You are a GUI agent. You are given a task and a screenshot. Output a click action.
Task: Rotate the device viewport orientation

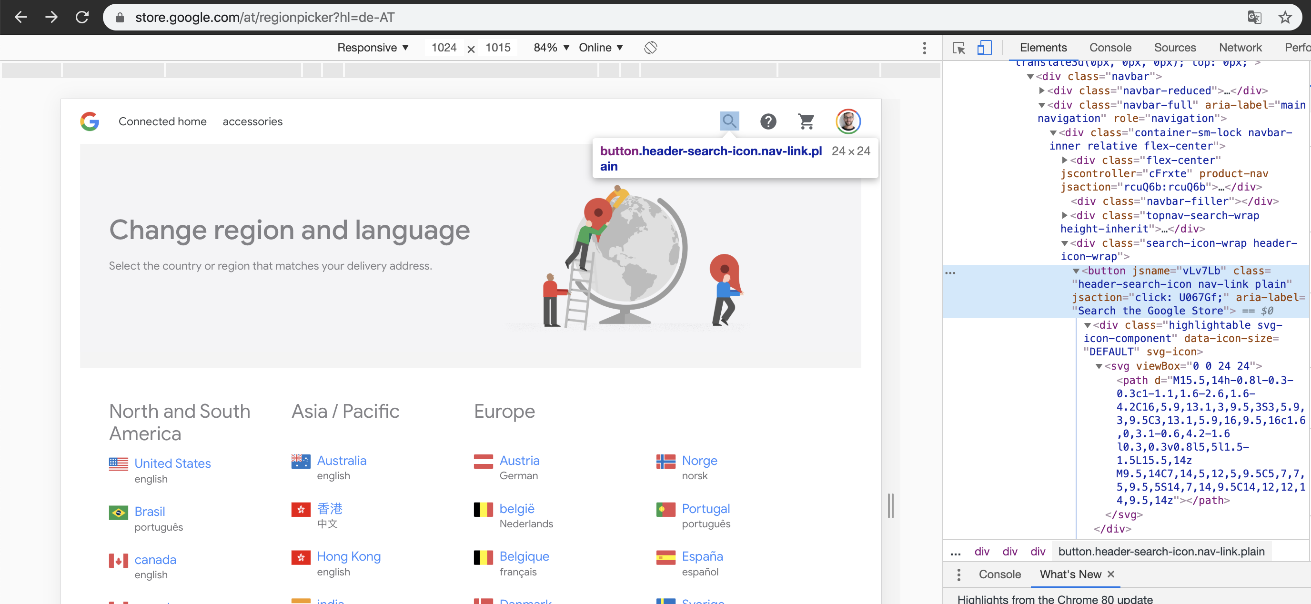[x=650, y=48]
